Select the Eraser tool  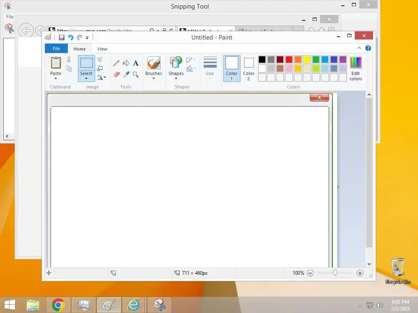coord(116,75)
